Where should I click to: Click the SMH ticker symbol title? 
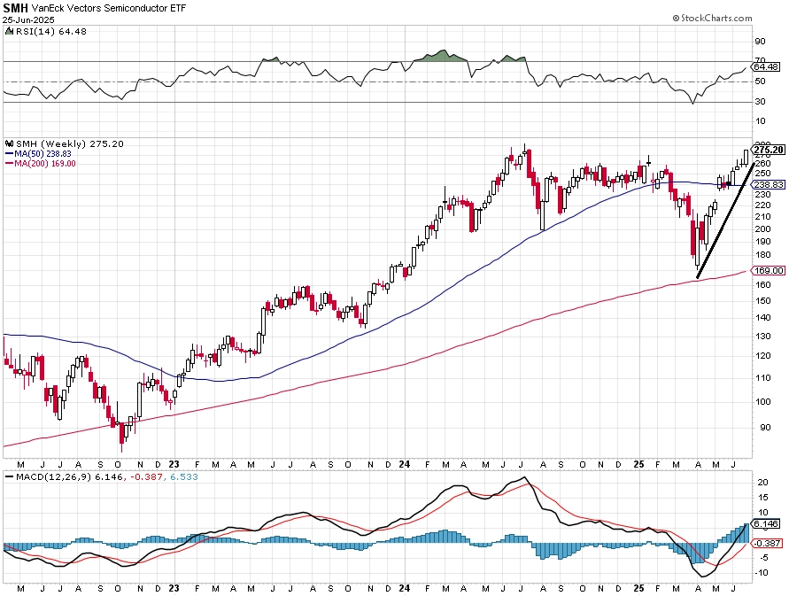[x=15, y=8]
